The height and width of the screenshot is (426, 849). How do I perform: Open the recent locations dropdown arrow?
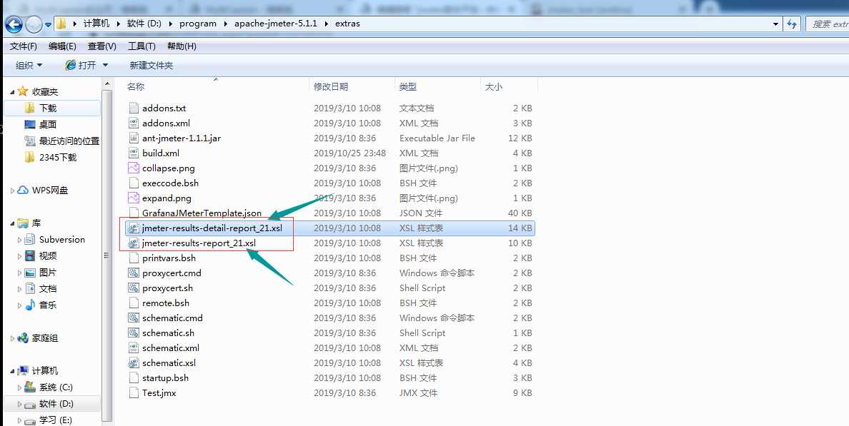(48, 24)
